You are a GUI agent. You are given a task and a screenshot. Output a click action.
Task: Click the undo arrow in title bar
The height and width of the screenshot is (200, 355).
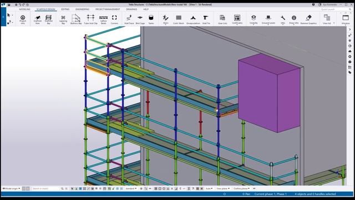click(x=20, y=4)
